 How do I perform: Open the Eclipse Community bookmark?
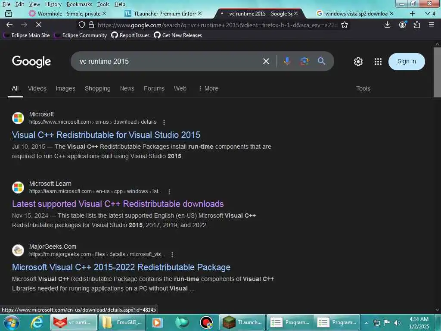(x=81, y=35)
